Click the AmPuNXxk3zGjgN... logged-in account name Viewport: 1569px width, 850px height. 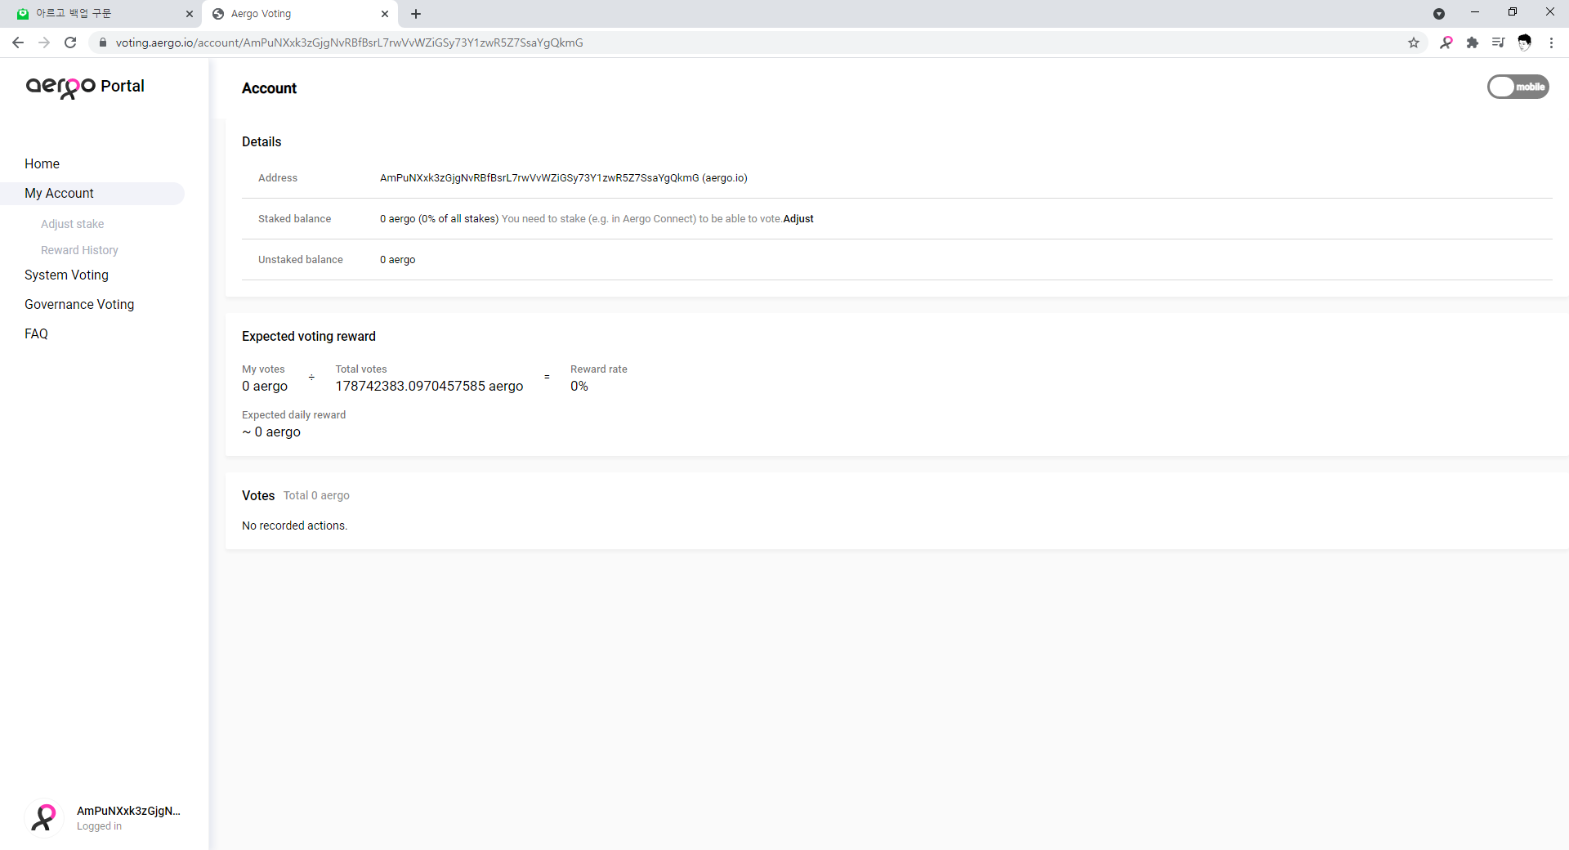[x=128, y=811]
